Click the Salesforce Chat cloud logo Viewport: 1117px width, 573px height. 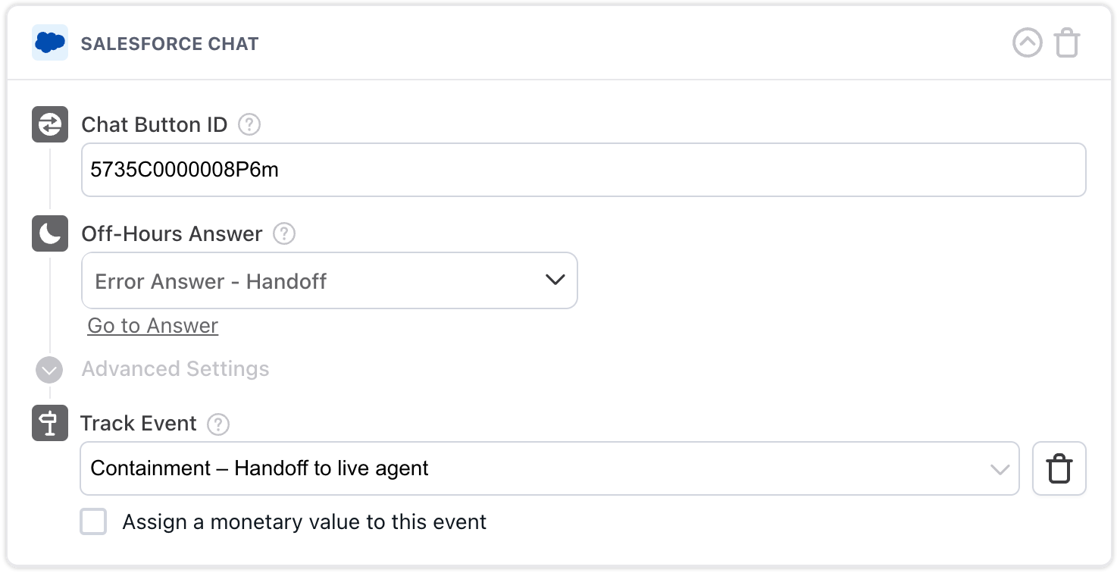[x=49, y=43]
